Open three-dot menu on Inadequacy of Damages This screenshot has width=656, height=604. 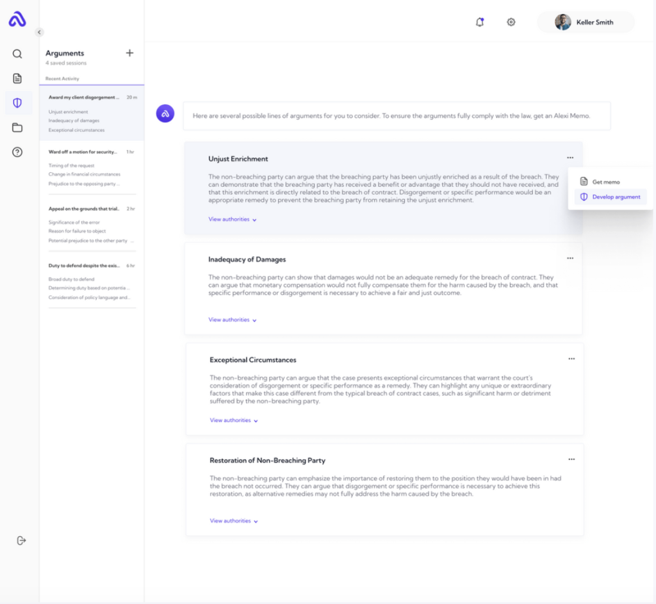(570, 258)
